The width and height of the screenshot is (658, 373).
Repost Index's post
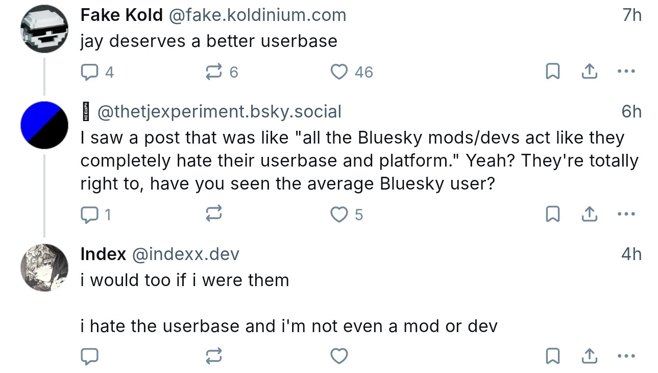[213, 356]
